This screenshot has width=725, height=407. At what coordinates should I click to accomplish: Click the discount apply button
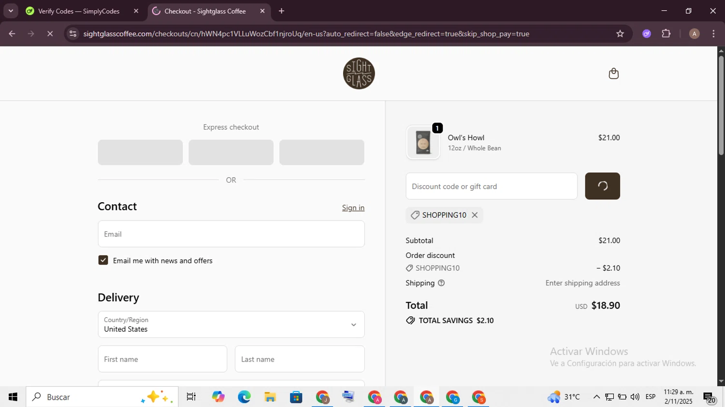602,186
